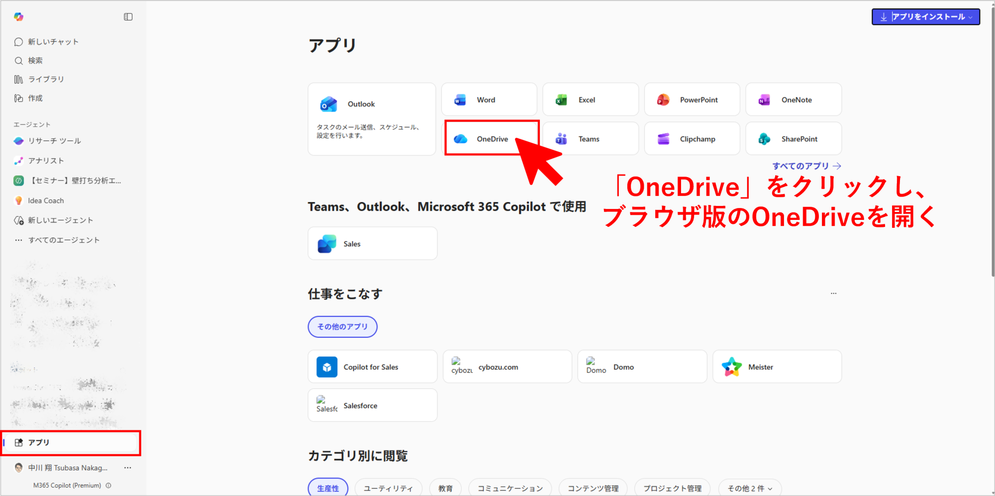
Task: Select the 生産性 category chip
Action: pyautogui.click(x=328, y=488)
